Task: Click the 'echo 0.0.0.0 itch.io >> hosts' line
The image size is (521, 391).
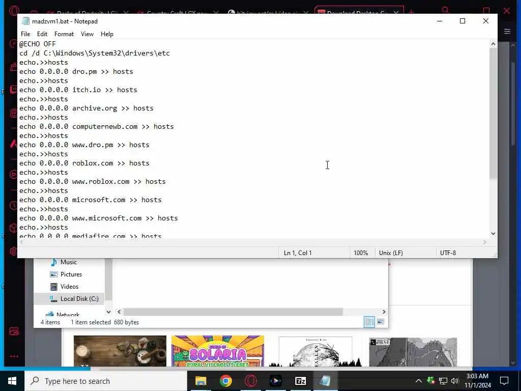Action: 78,90
